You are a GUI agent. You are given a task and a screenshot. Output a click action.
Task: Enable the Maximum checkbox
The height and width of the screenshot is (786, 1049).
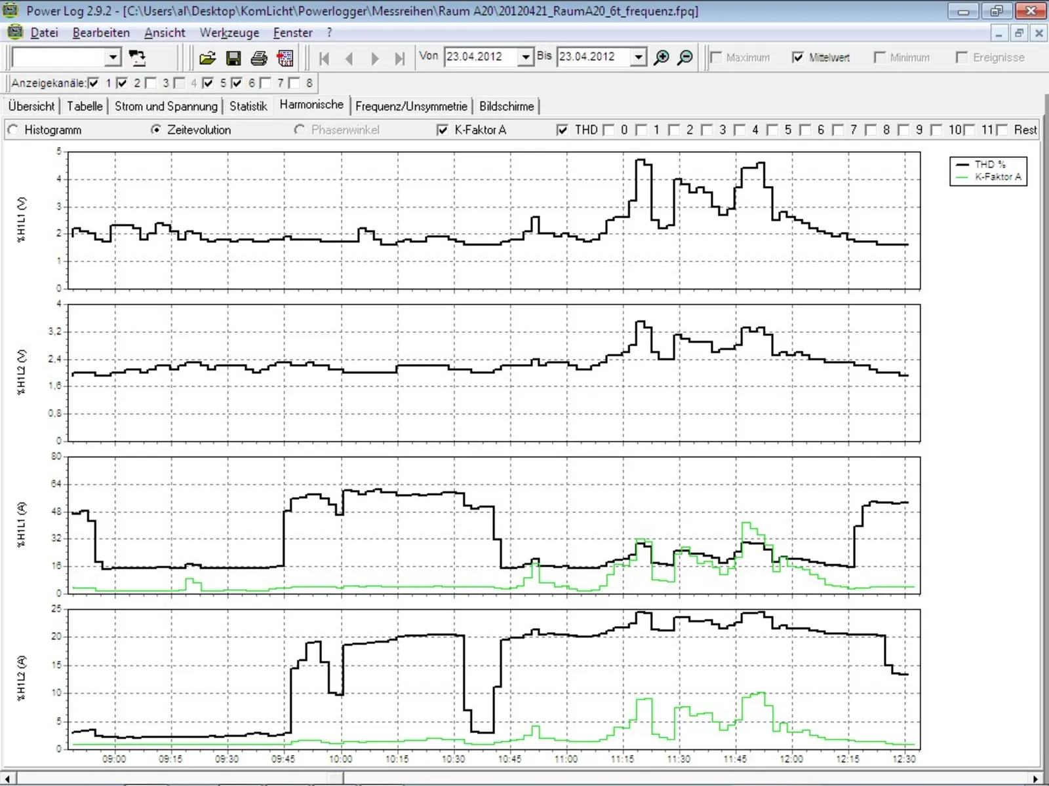(x=717, y=58)
